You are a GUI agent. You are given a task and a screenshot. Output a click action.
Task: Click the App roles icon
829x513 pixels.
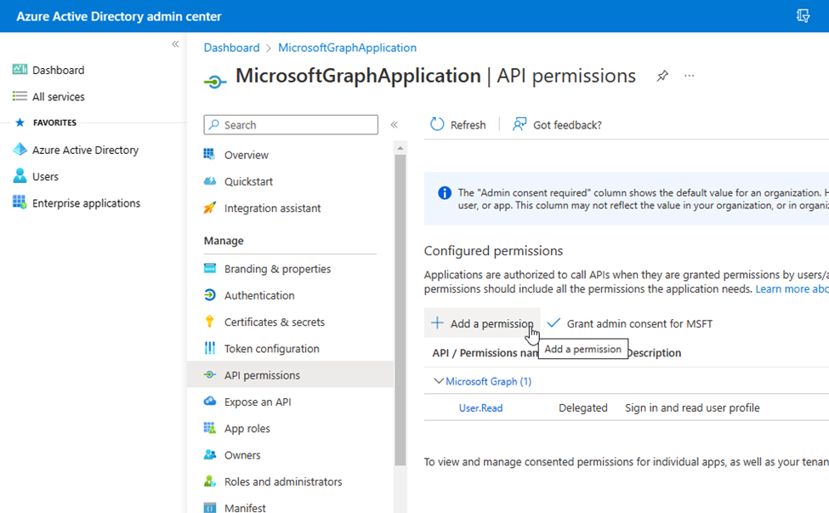point(210,427)
